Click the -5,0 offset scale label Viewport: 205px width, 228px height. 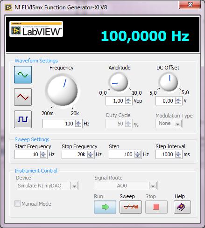(x=152, y=93)
